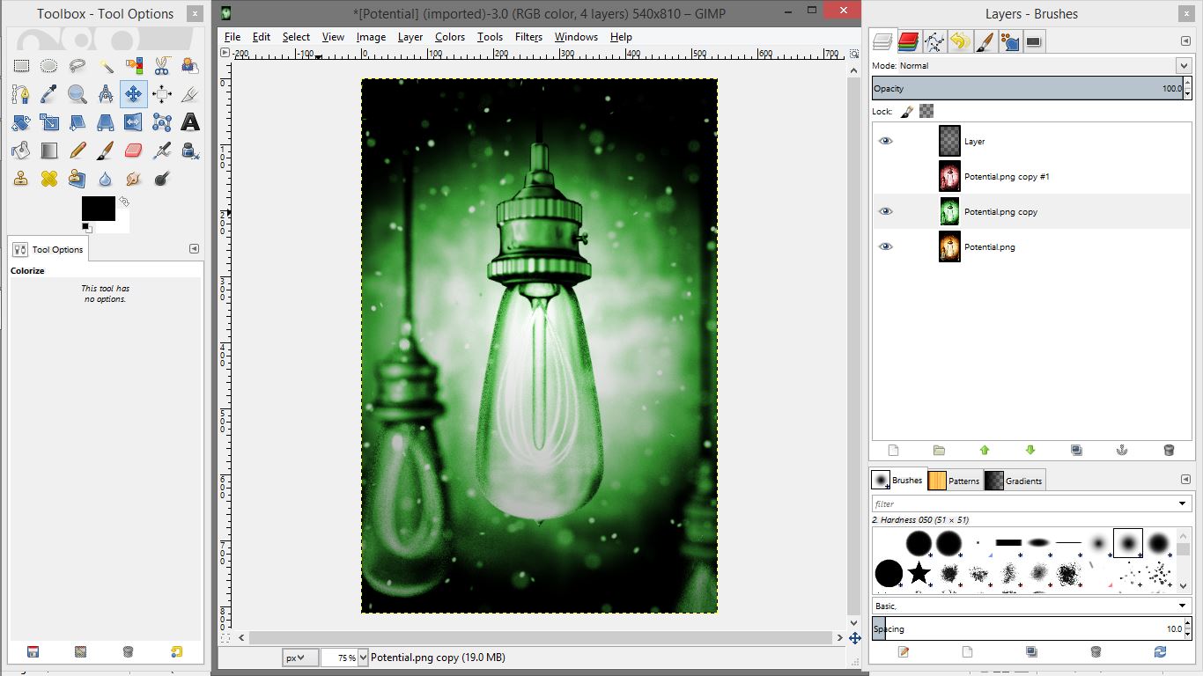Select the Ellipse Select tool
This screenshot has width=1203, height=676.
pyautogui.click(x=49, y=65)
